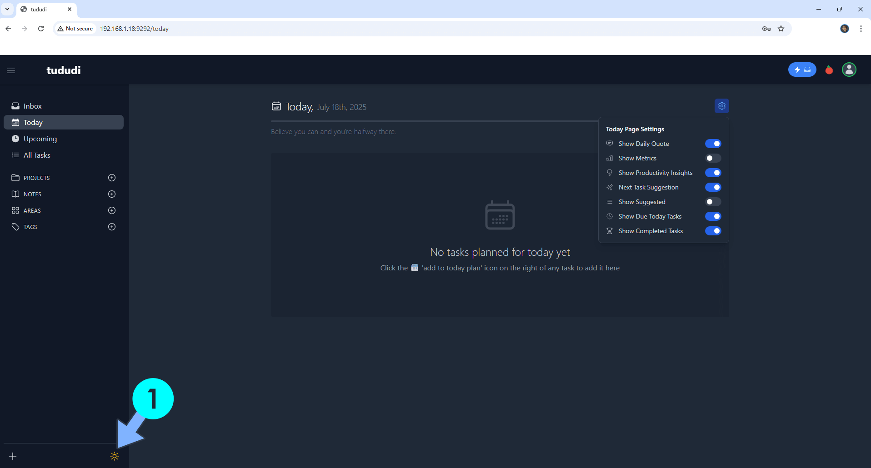The width and height of the screenshot is (871, 468).
Task: Open the Upcoming tasks view
Action: (x=64, y=139)
